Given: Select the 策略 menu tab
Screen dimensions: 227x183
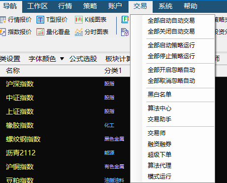Looking at the screenshot, I should 90,6.
